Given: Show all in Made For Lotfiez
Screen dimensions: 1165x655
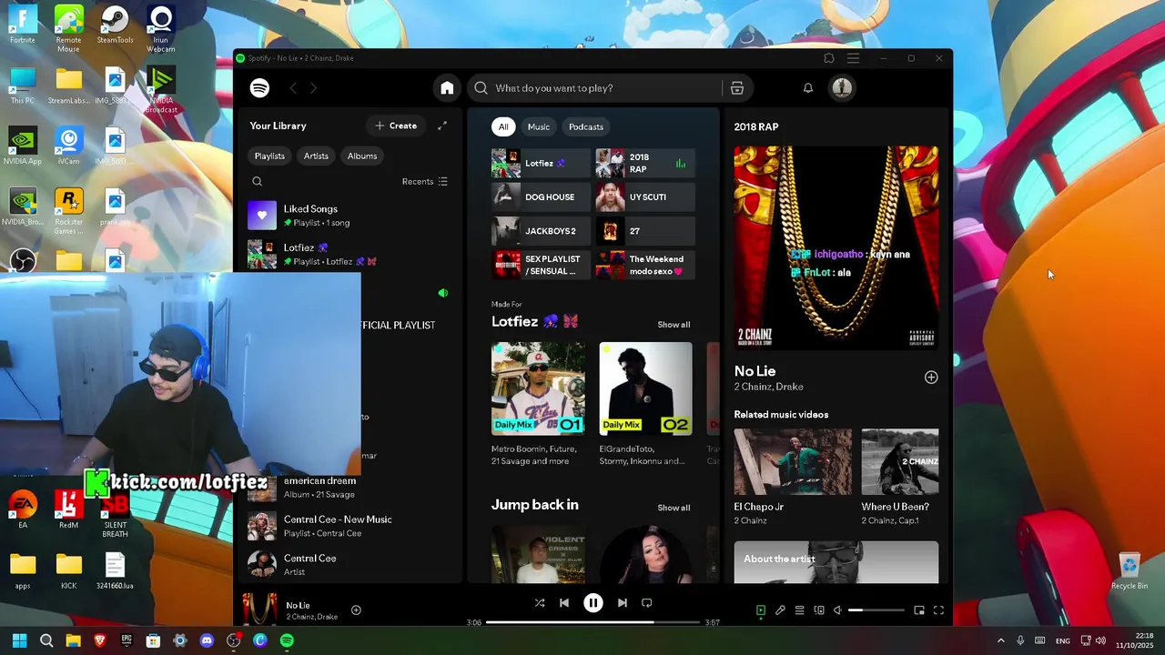Looking at the screenshot, I should pyautogui.click(x=674, y=325).
